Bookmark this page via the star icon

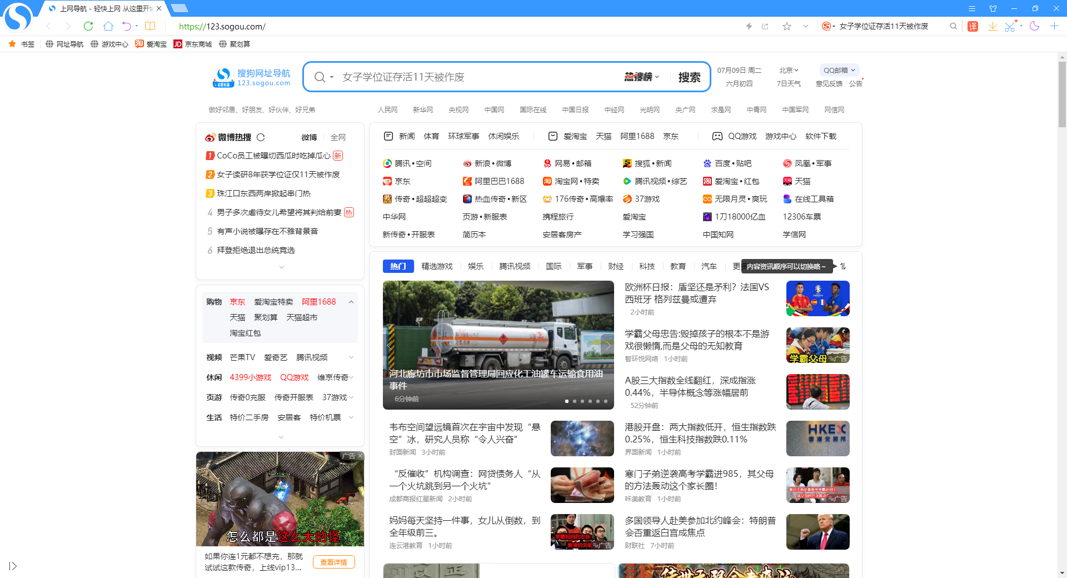pos(786,26)
